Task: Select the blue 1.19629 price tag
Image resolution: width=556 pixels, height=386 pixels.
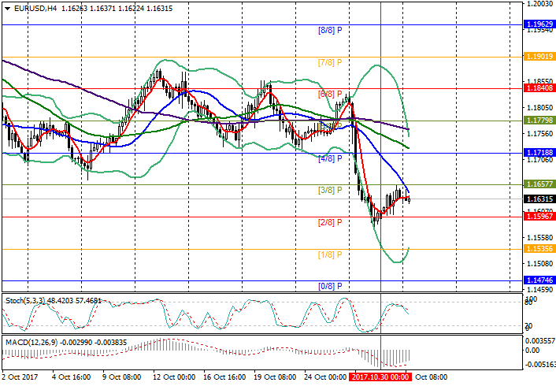Action: (x=539, y=24)
